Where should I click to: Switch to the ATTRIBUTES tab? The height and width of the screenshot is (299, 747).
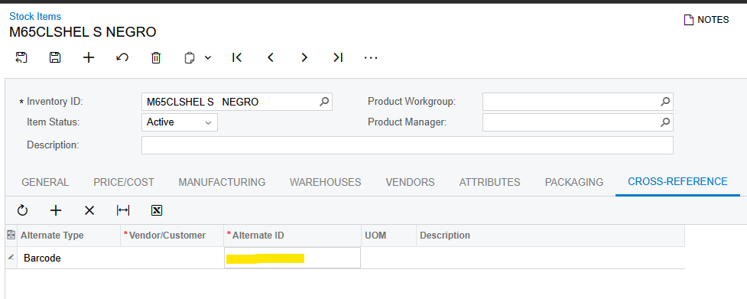[x=490, y=182]
